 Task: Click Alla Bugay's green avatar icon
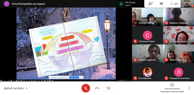pyautogui.click(x=121, y=4)
